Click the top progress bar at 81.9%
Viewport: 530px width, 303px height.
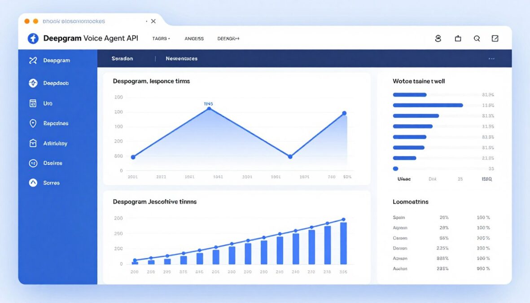409,95
